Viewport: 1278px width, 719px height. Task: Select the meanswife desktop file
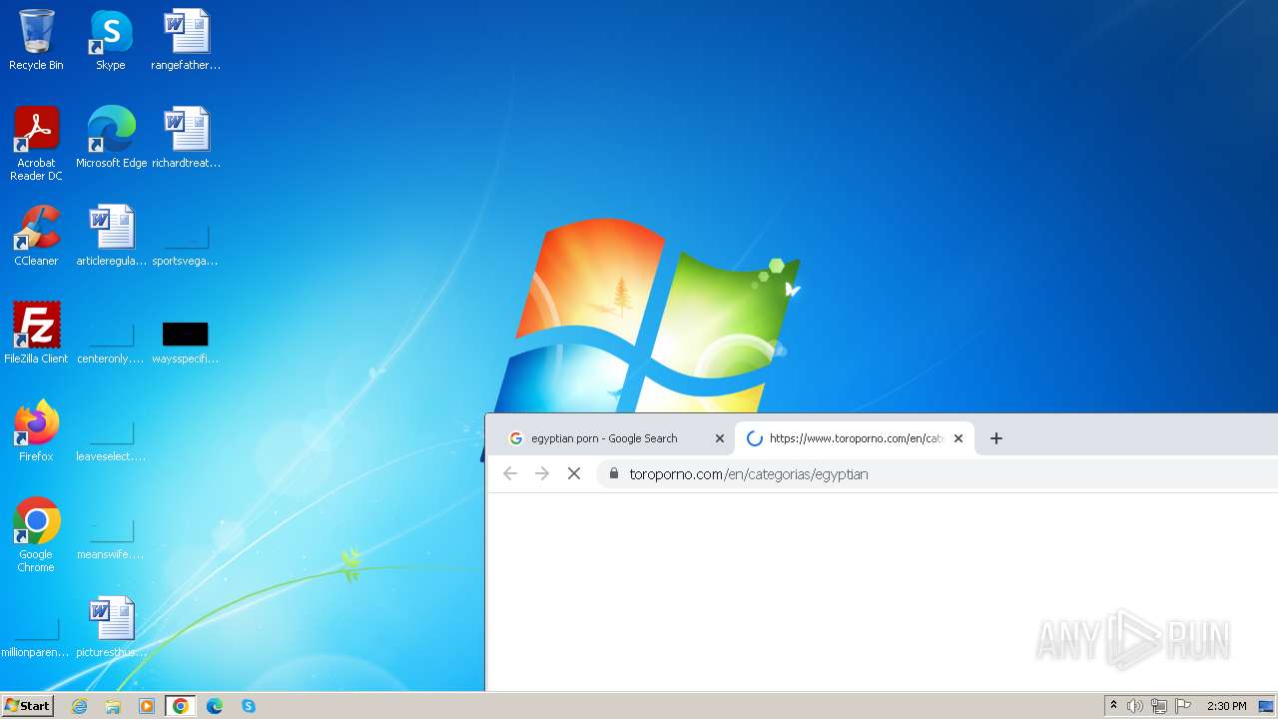pyautogui.click(x=111, y=537)
